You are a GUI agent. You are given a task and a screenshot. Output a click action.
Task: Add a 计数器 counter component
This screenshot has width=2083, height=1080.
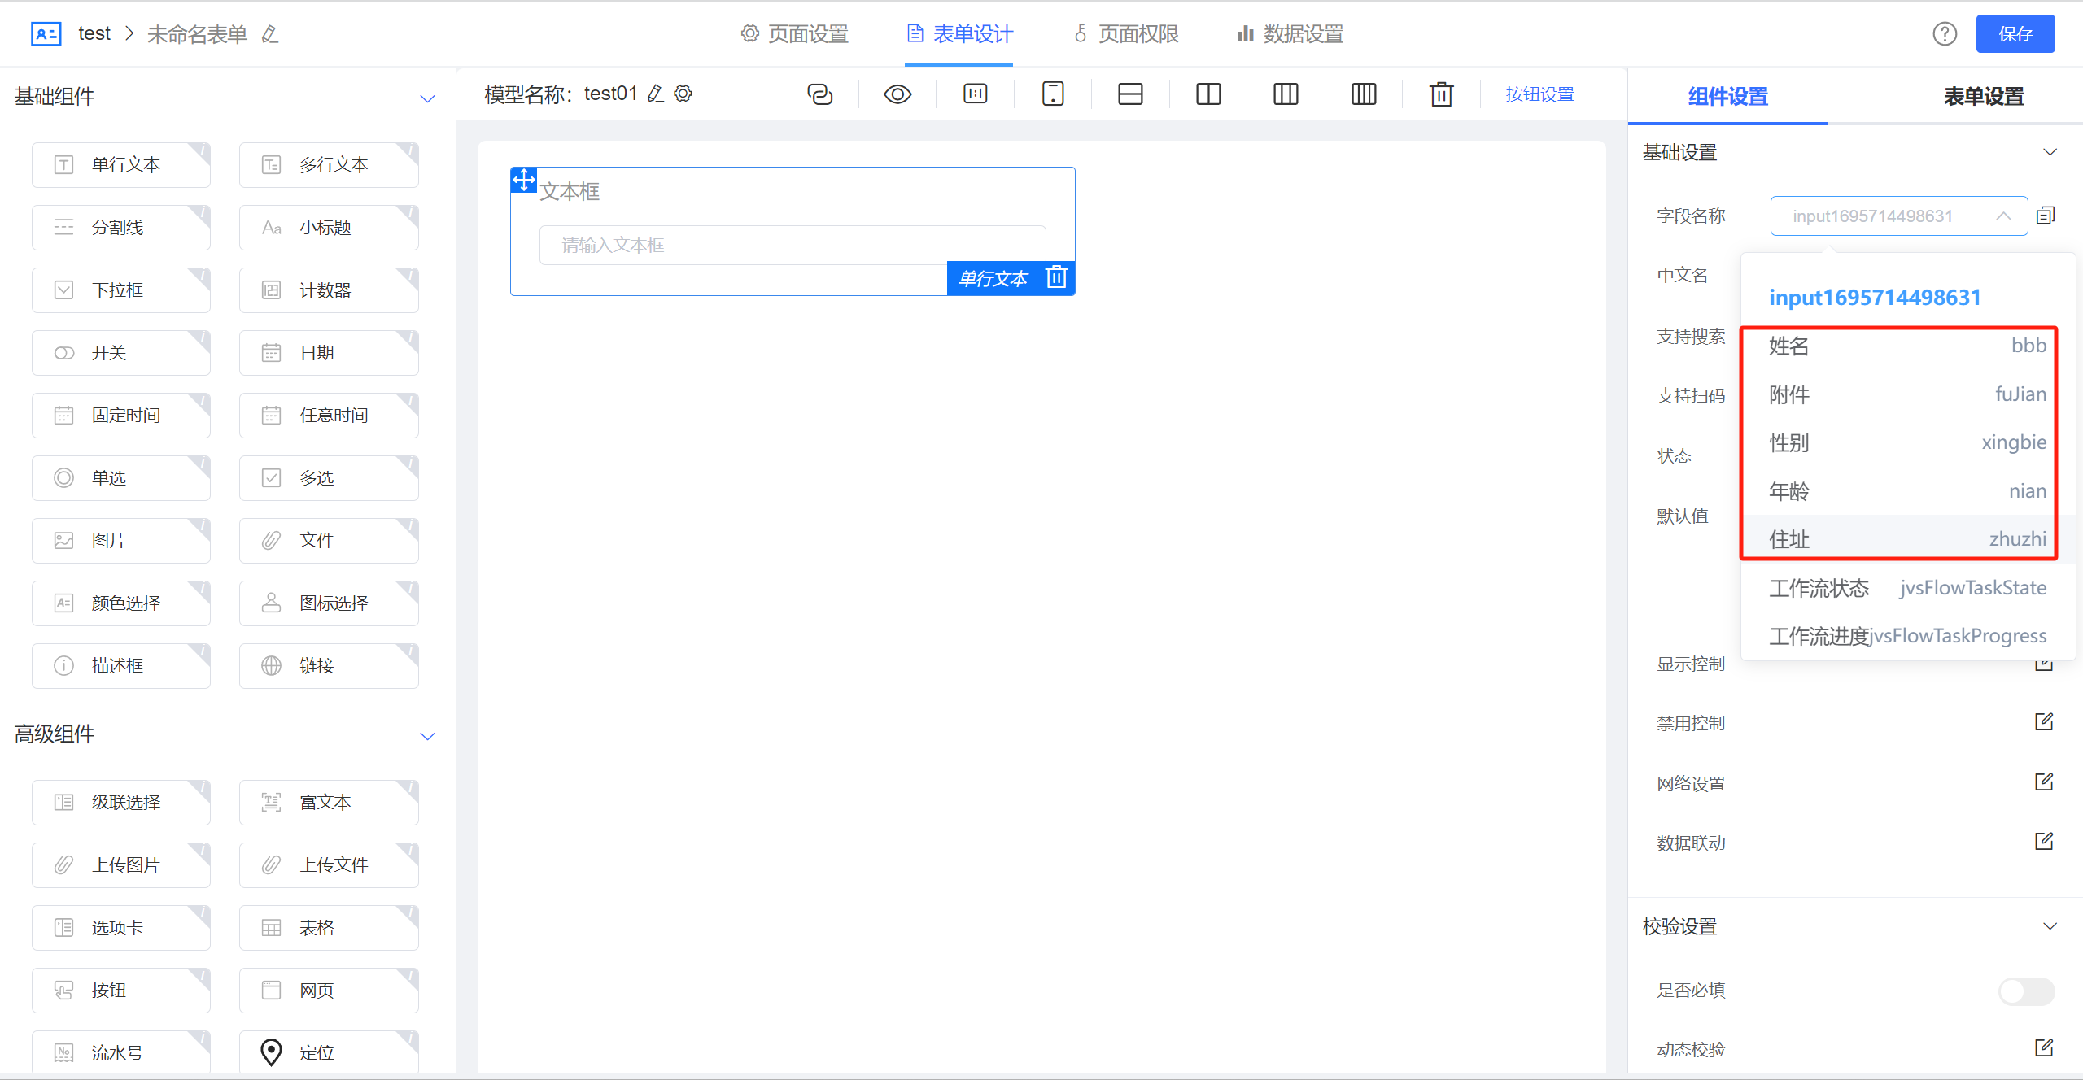click(329, 290)
